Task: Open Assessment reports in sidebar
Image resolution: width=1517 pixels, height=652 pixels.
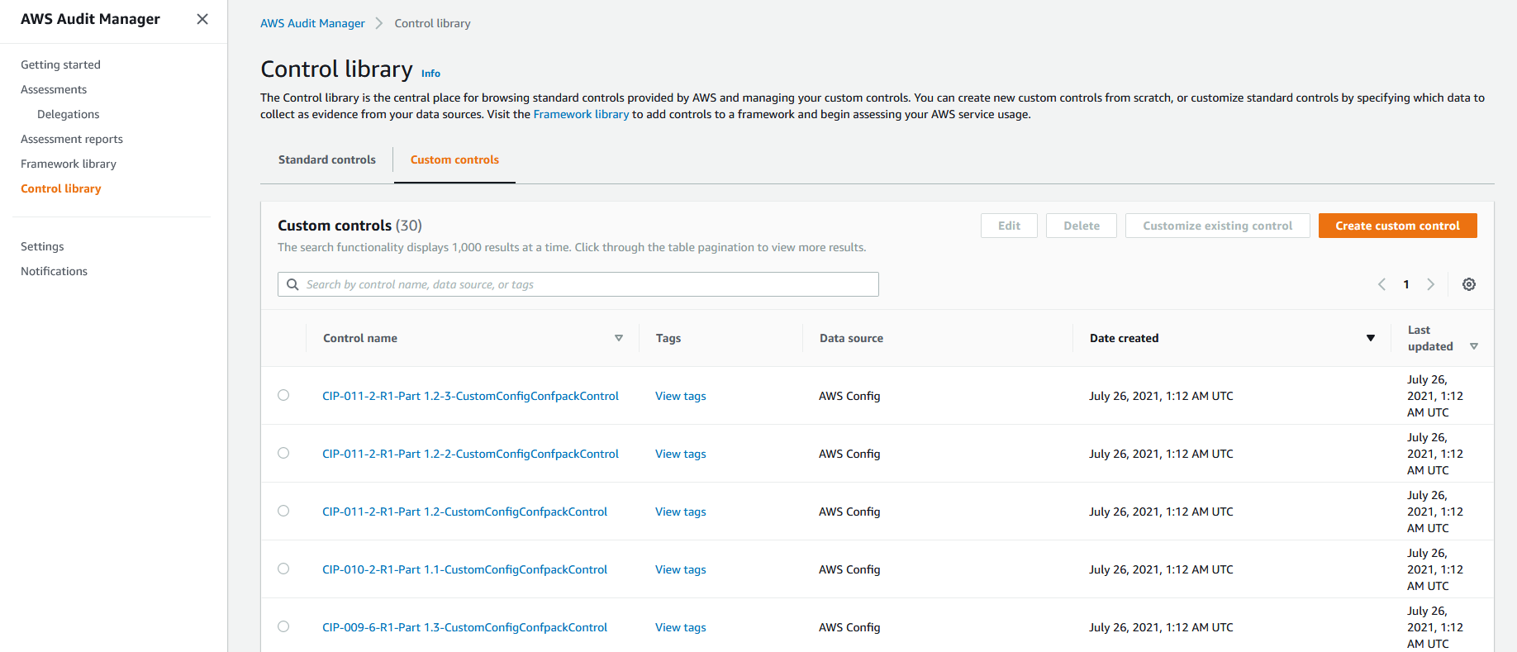Action: (72, 139)
